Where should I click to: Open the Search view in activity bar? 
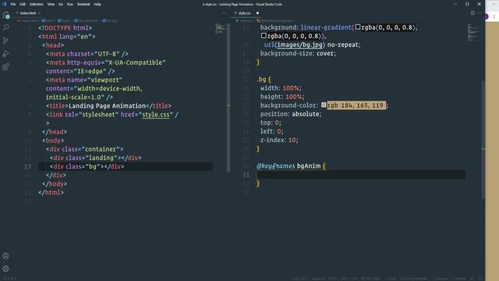tap(5, 28)
